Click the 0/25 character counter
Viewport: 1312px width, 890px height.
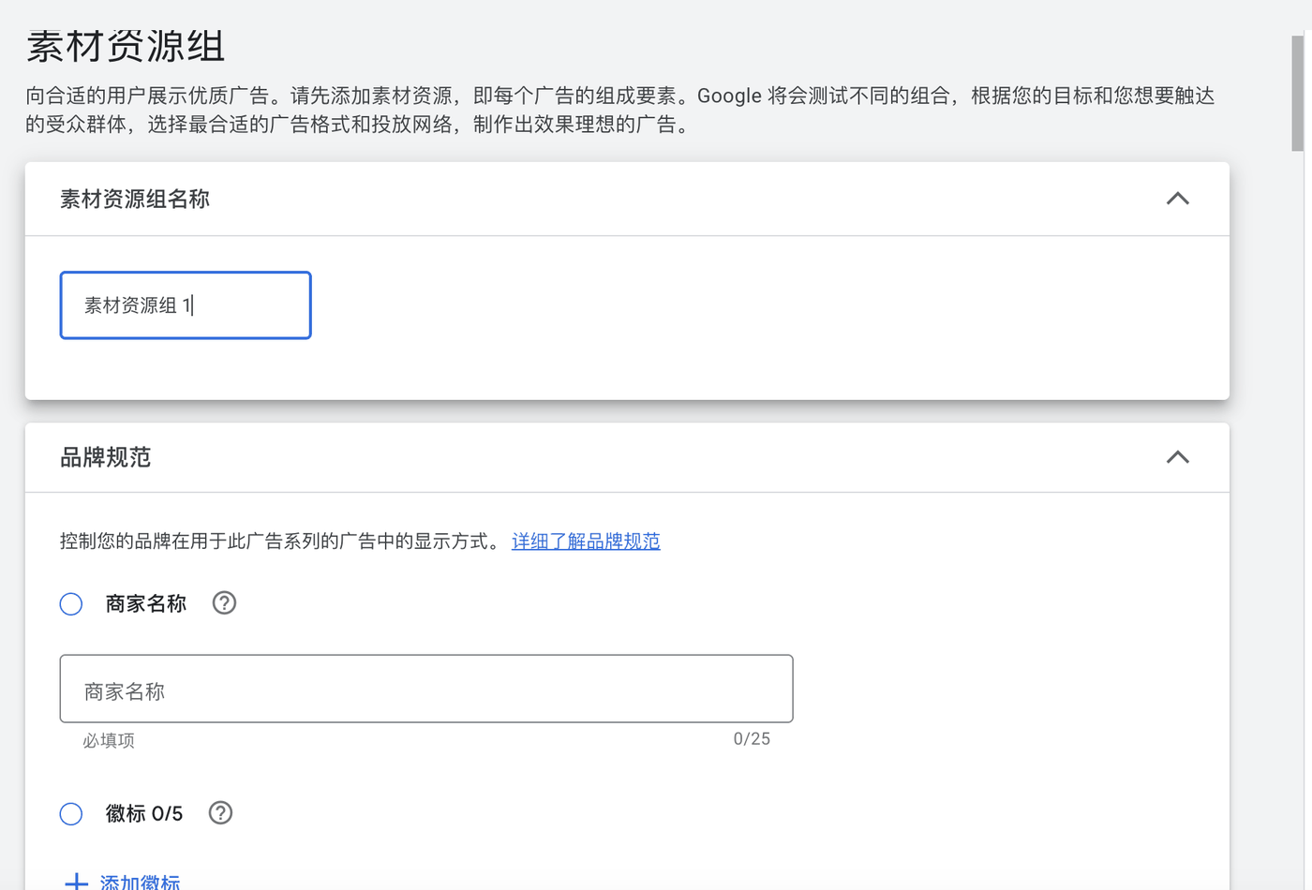[x=752, y=739]
